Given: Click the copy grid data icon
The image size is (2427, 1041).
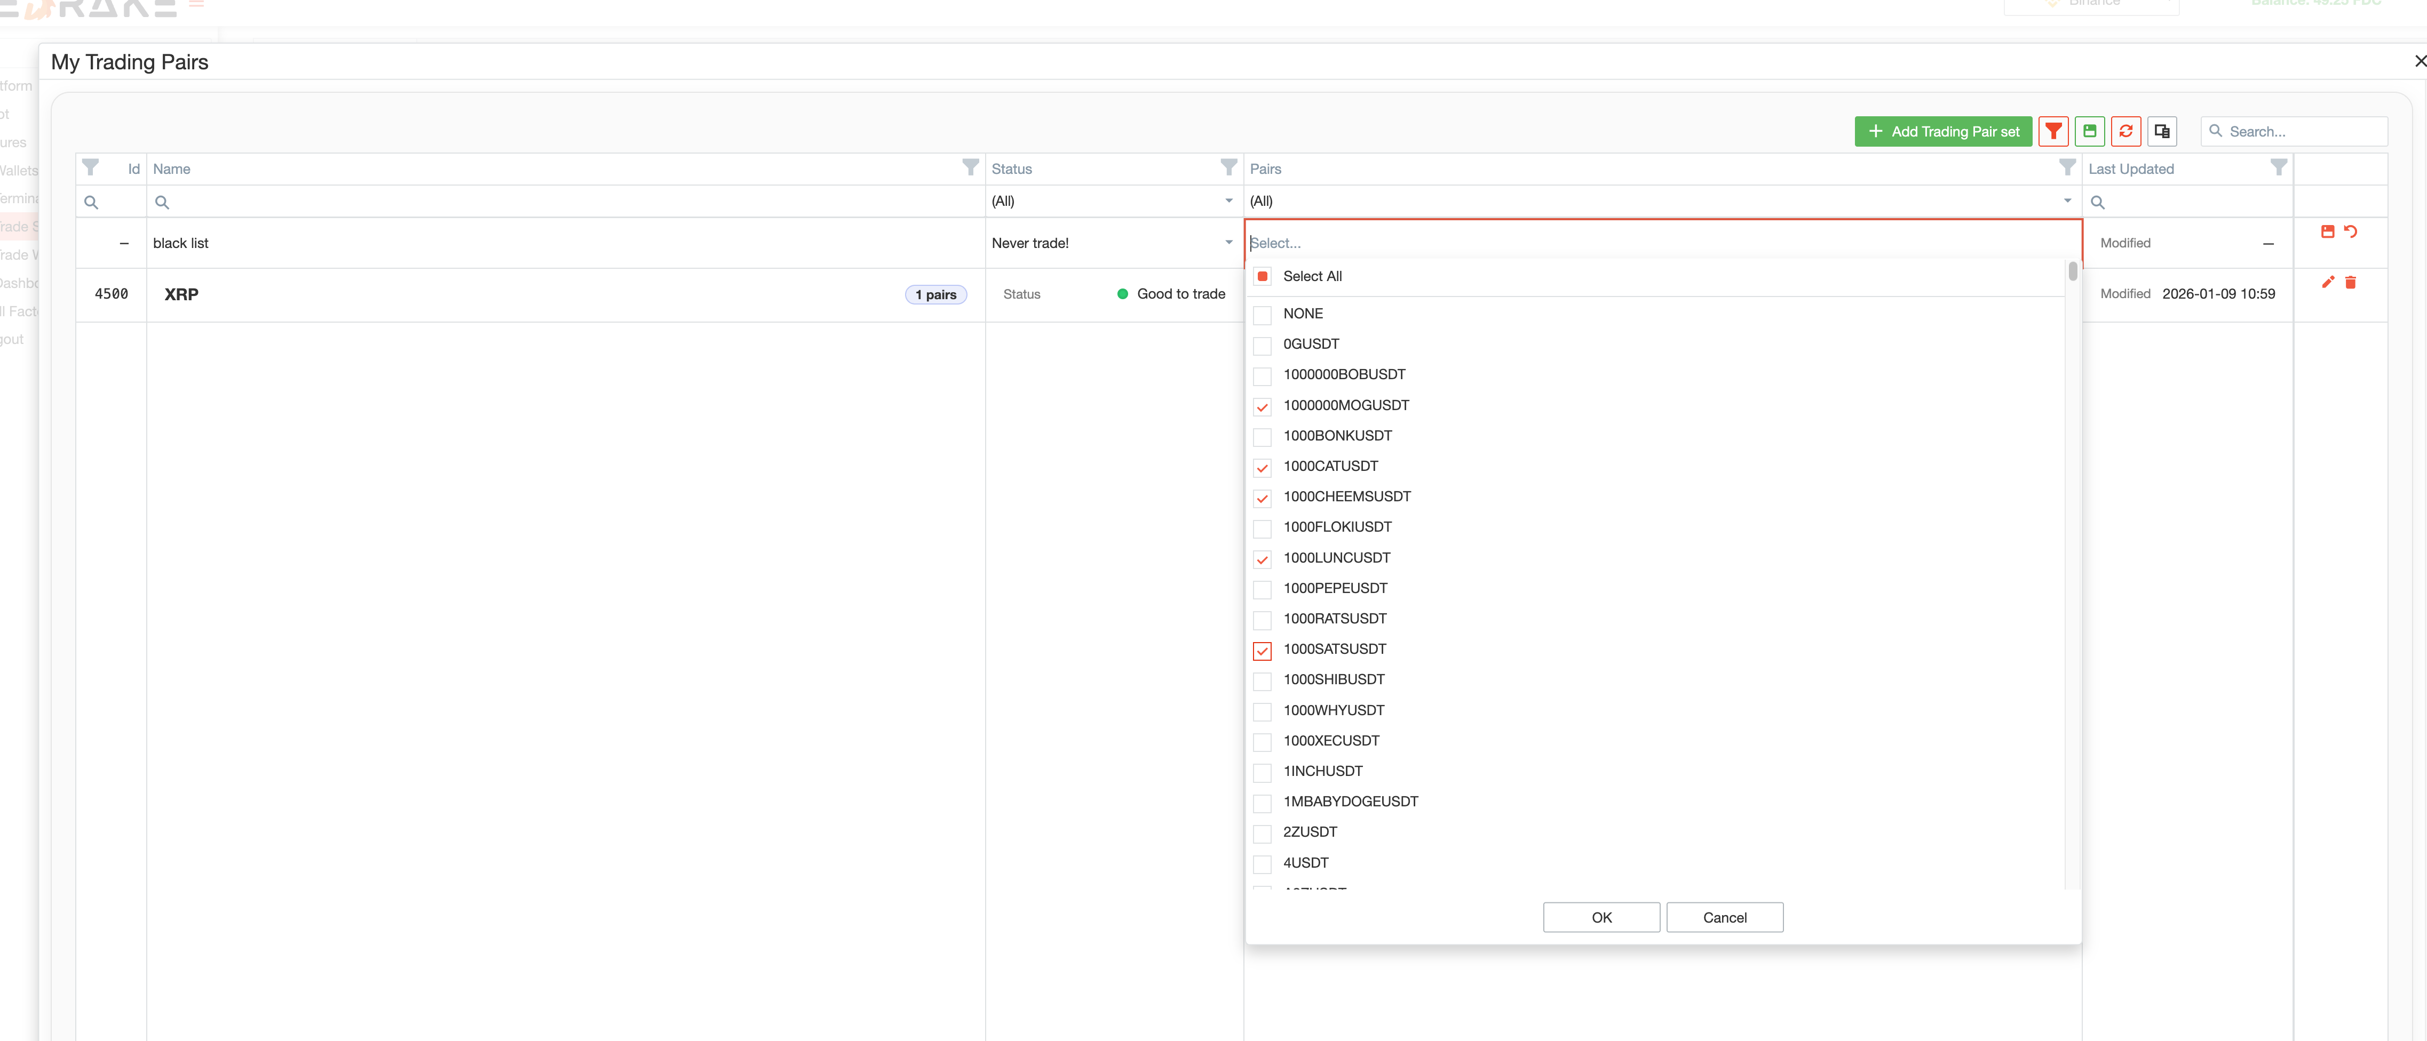Looking at the screenshot, I should click(2162, 131).
